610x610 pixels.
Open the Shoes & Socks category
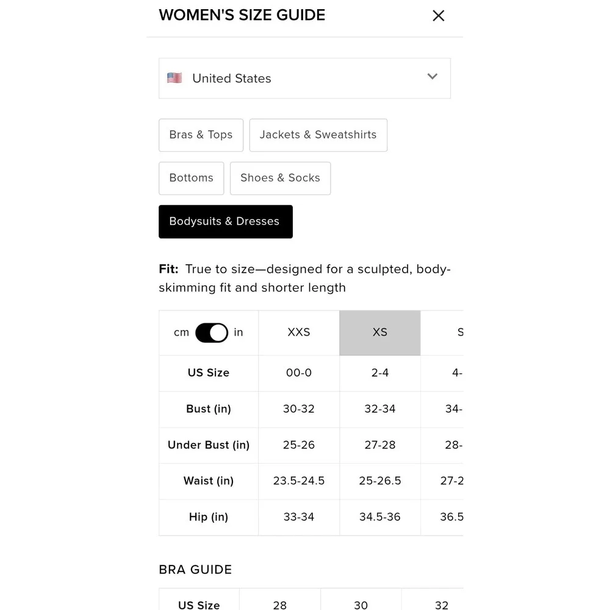pos(280,178)
